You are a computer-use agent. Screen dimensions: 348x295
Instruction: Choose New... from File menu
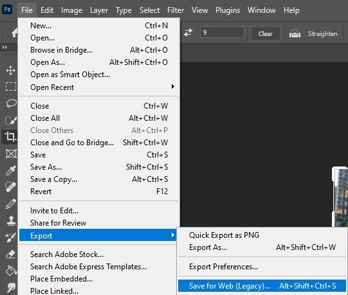point(99,26)
